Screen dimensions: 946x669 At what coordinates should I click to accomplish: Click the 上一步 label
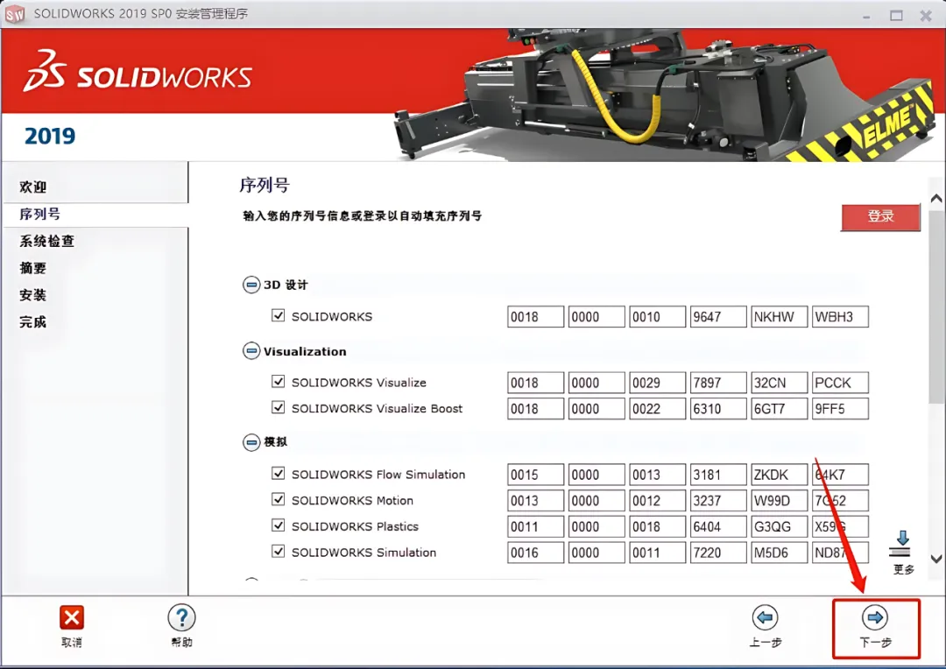765,643
